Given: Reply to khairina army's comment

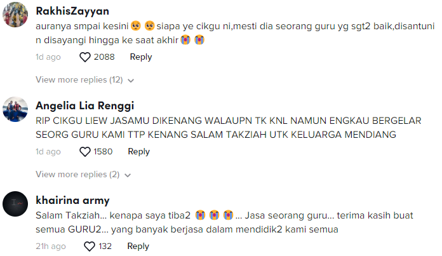Looking at the screenshot, I should click(138, 246).
